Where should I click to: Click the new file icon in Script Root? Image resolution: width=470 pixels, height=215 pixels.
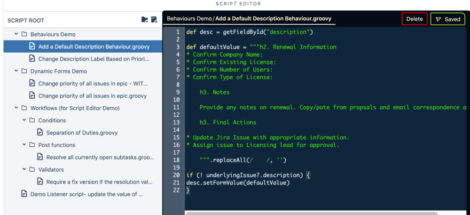pyautogui.click(x=154, y=20)
